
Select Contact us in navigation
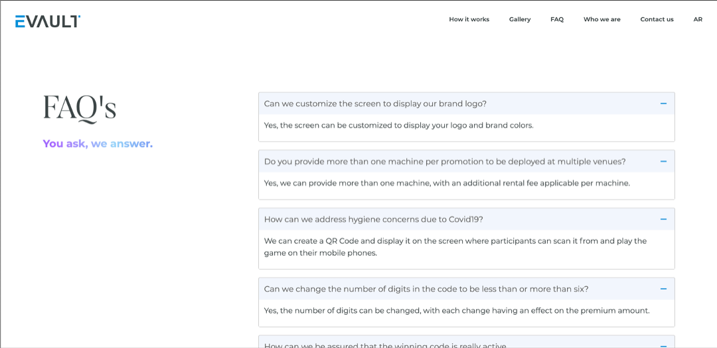pyautogui.click(x=656, y=19)
